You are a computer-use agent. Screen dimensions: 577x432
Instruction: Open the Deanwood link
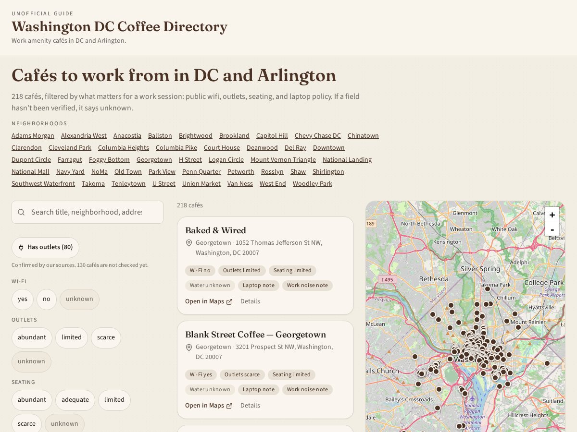pos(262,148)
